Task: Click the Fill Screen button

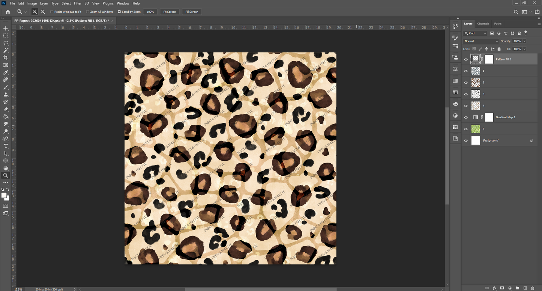Action: click(x=192, y=12)
